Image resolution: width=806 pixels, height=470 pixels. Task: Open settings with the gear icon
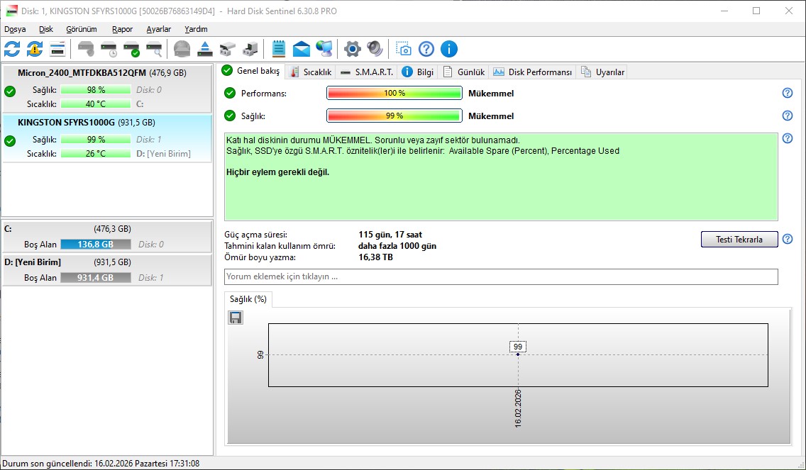(x=352, y=49)
